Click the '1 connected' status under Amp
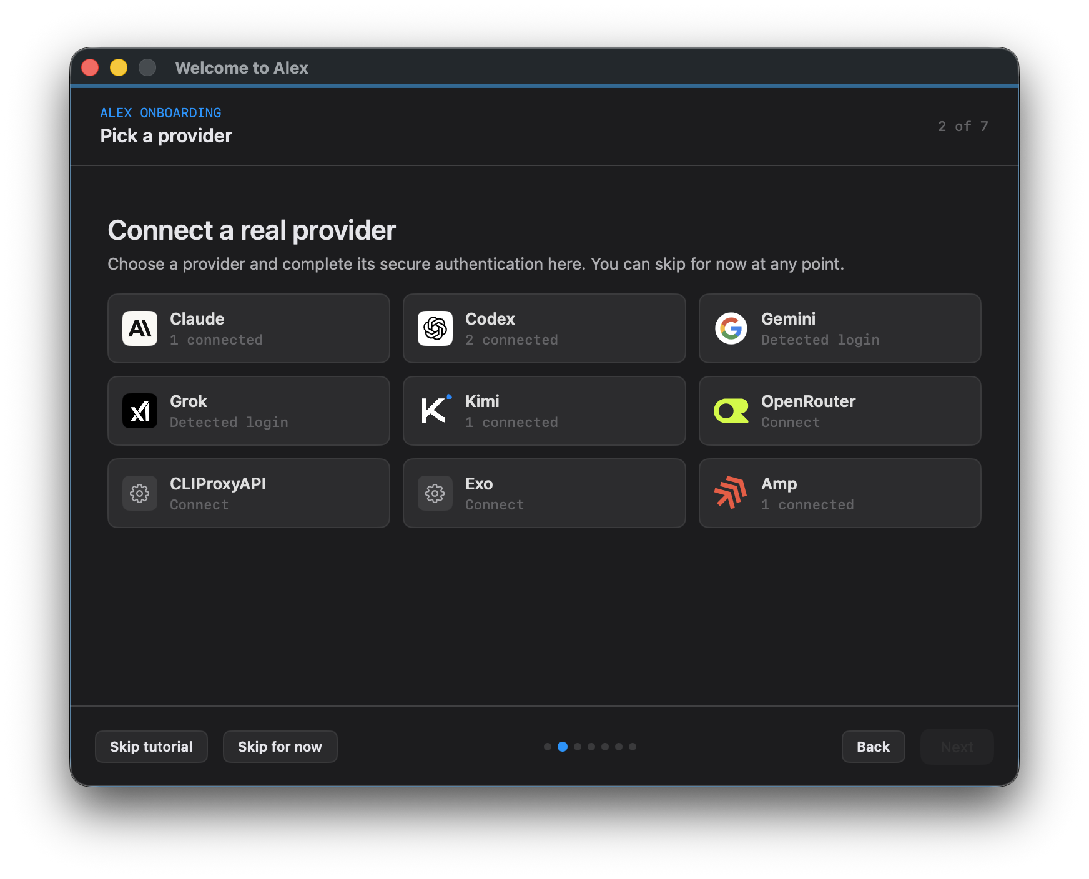The height and width of the screenshot is (879, 1089). pos(807,504)
